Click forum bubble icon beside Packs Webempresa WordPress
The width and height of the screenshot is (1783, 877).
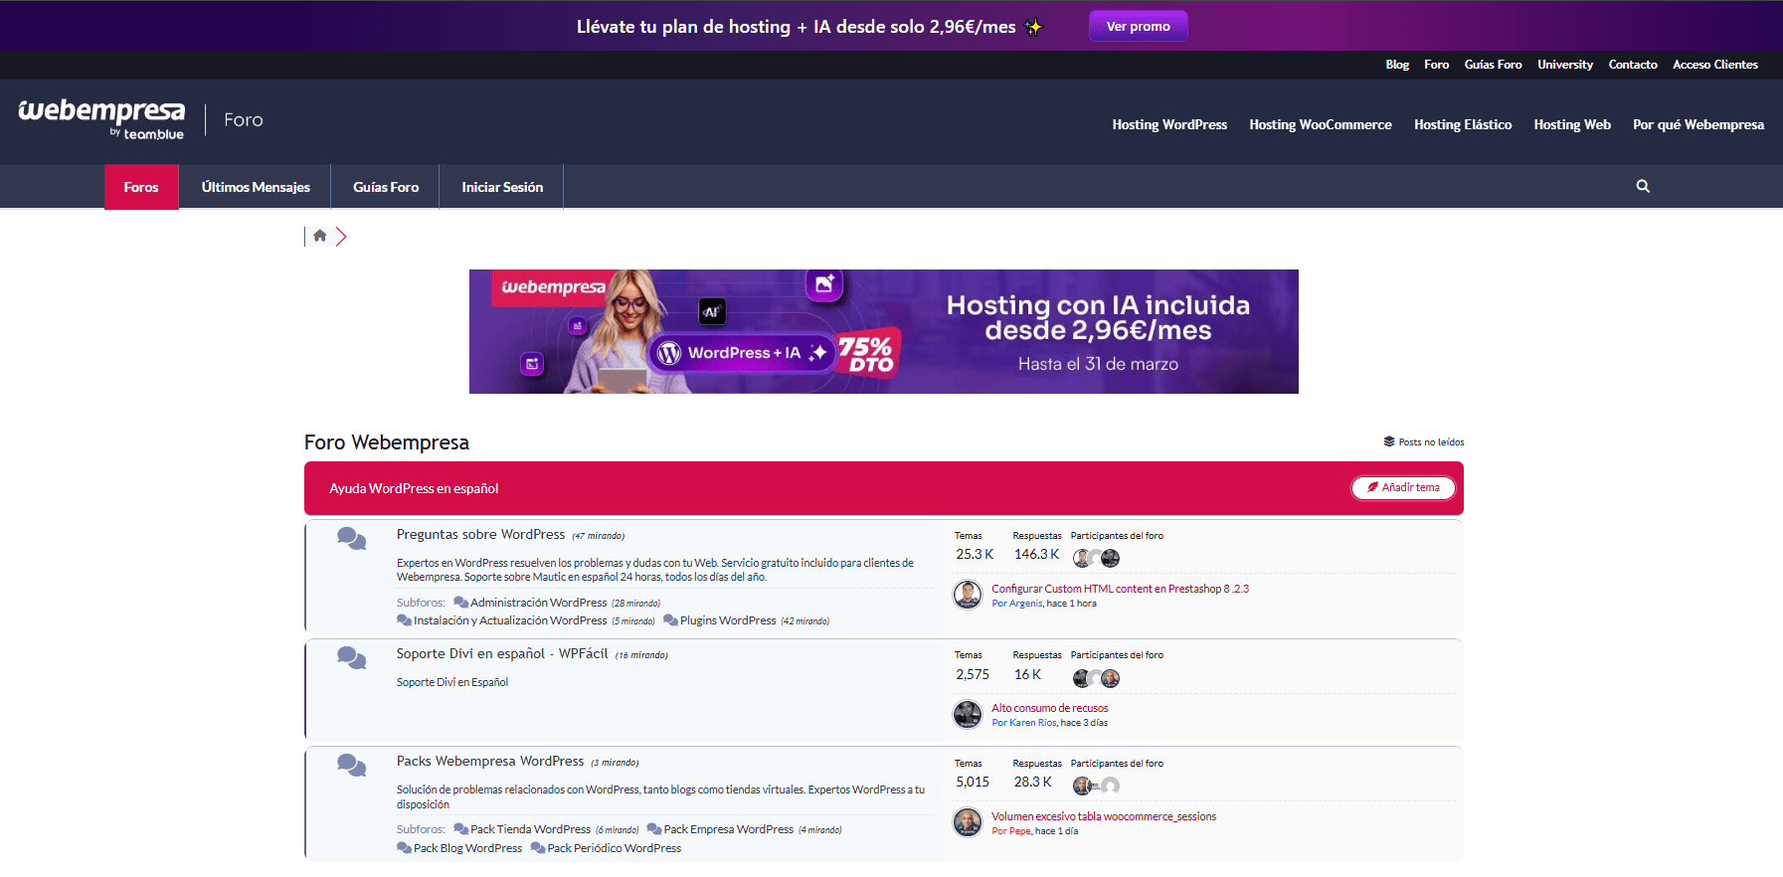pyautogui.click(x=351, y=765)
